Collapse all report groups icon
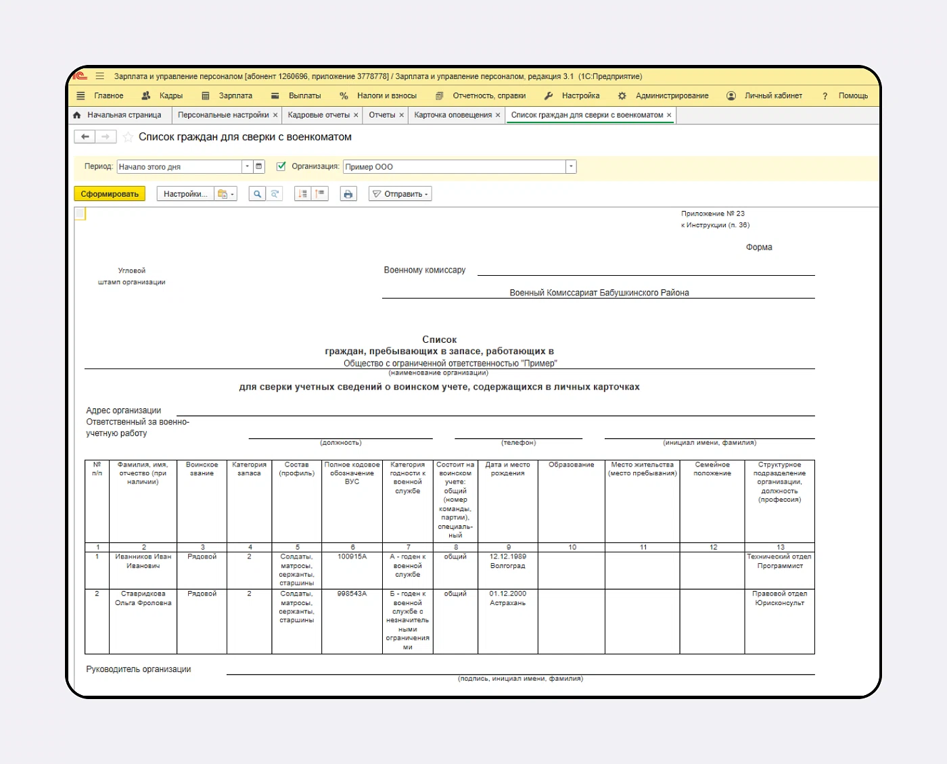 click(319, 194)
